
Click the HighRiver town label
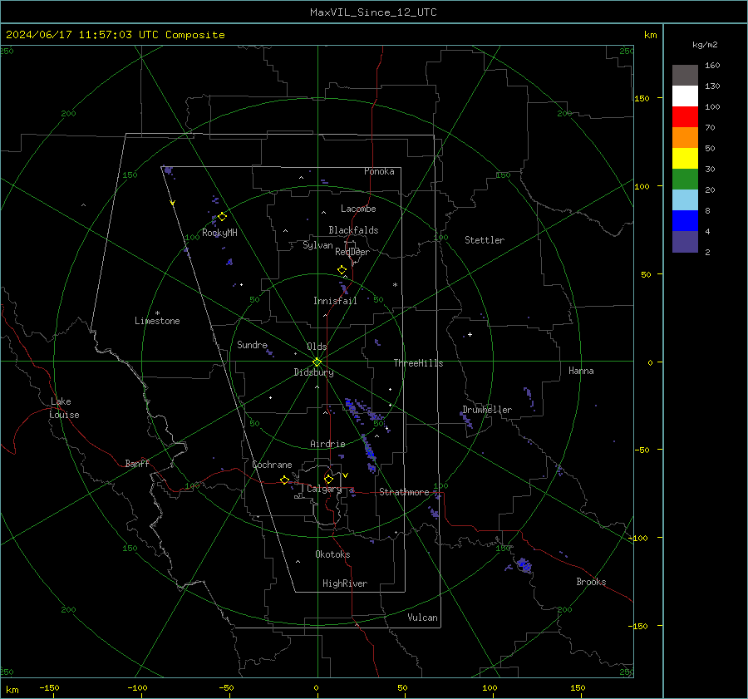click(x=345, y=583)
